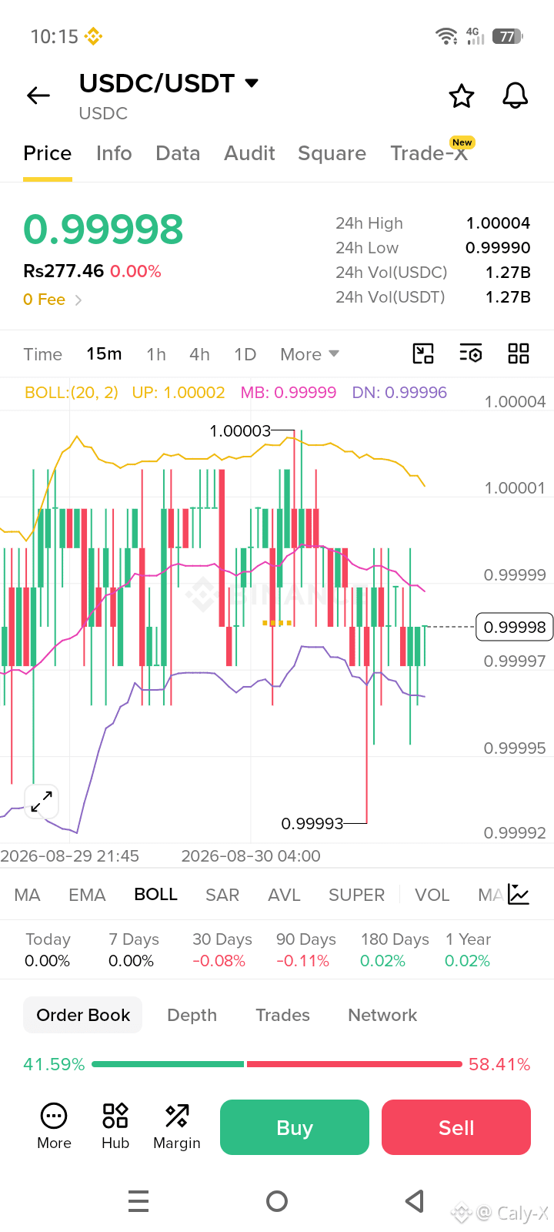The image size is (554, 1232).
Task: Tap the green Buy button
Action: 295,1127
